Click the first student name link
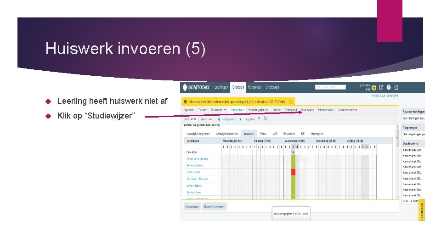This screenshot has height=248, width=441. [x=197, y=159]
